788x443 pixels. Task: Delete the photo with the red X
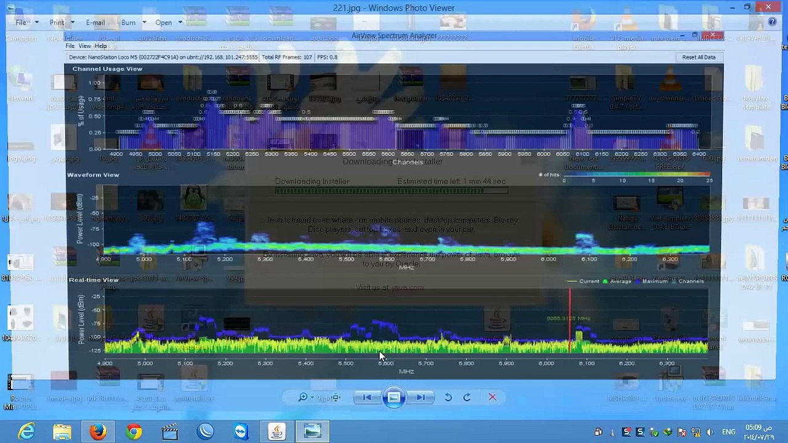click(492, 397)
